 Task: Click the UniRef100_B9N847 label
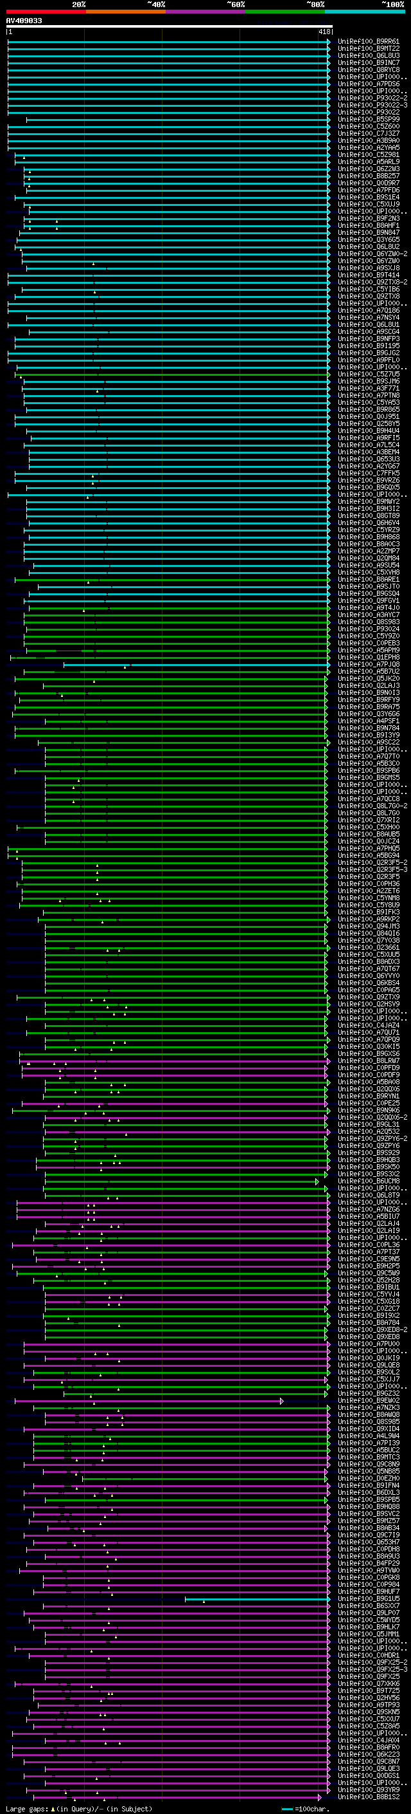369,232
